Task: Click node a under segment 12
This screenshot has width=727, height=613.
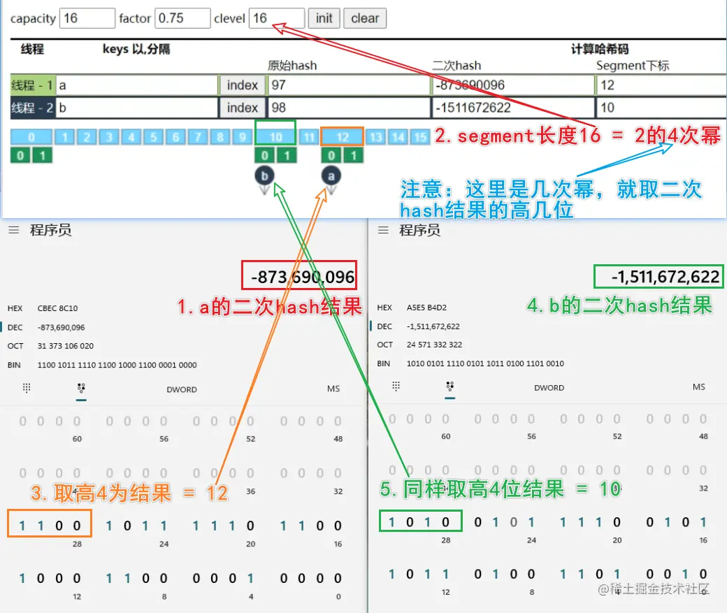Action: pos(331,175)
